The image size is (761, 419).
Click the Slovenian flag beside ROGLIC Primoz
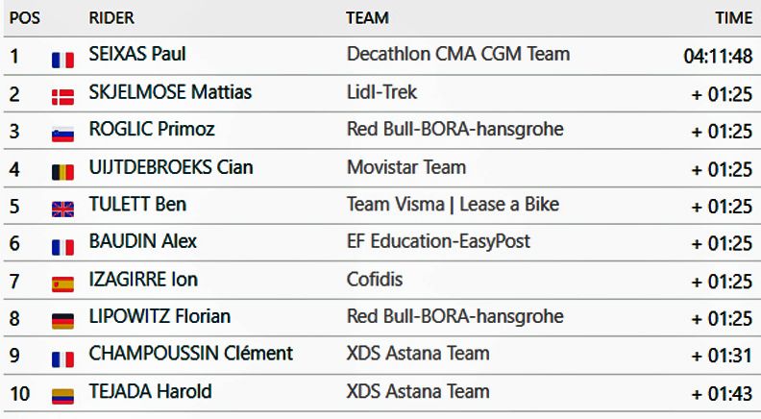(x=62, y=134)
